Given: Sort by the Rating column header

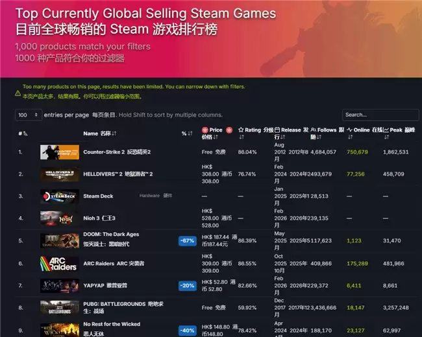Looking at the screenshot, I should [249, 130].
